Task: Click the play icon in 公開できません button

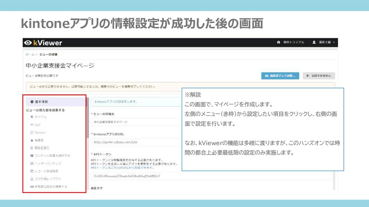Action: click(x=308, y=76)
